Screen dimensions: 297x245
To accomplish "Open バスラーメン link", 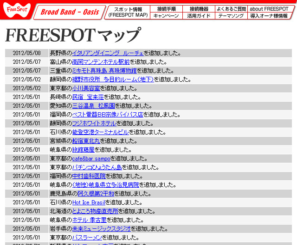I will pos(87,238).
